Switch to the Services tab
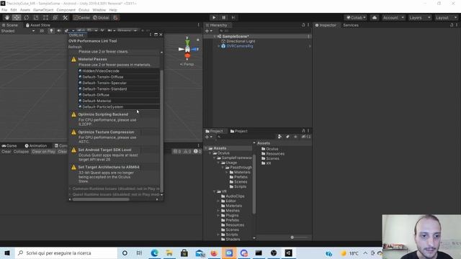 pos(351,25)
